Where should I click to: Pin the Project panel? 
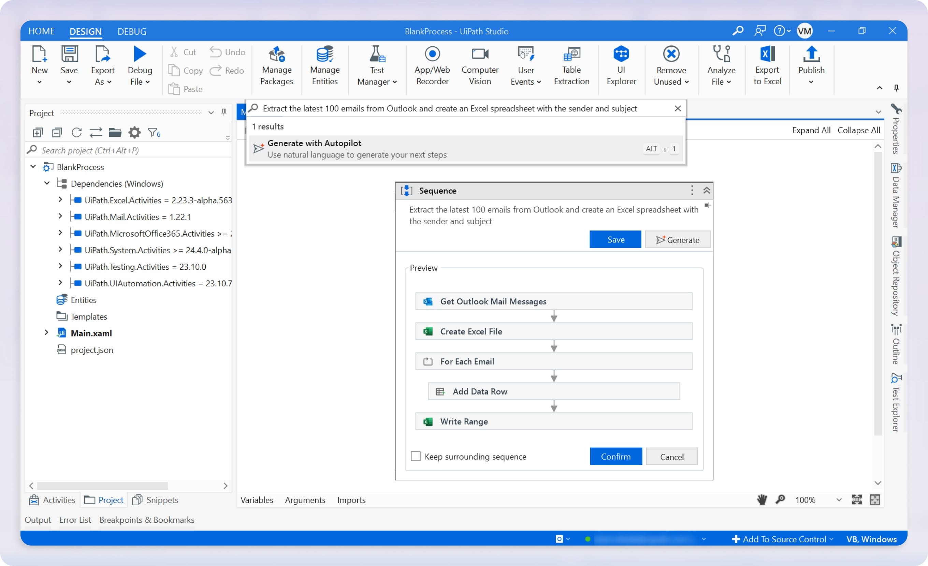click(223, 112)
